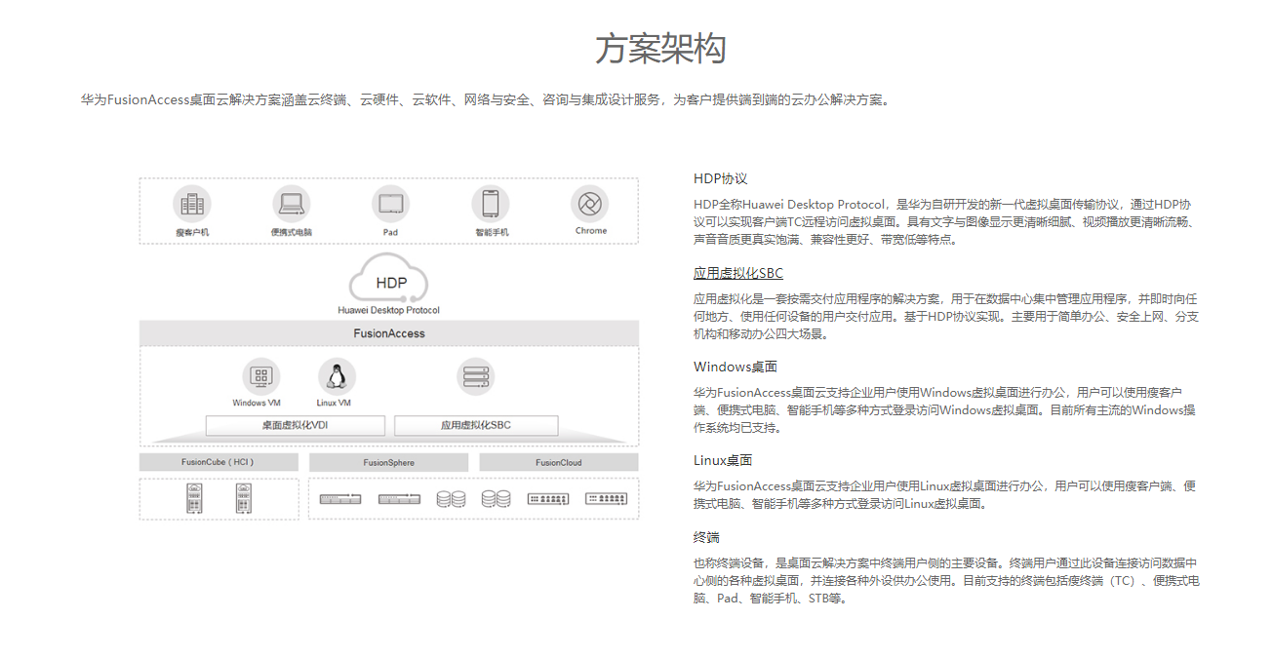Click the FusionAccess bar in the diagram
Viewport: 1273px width, 658px height.
[389, 333]
